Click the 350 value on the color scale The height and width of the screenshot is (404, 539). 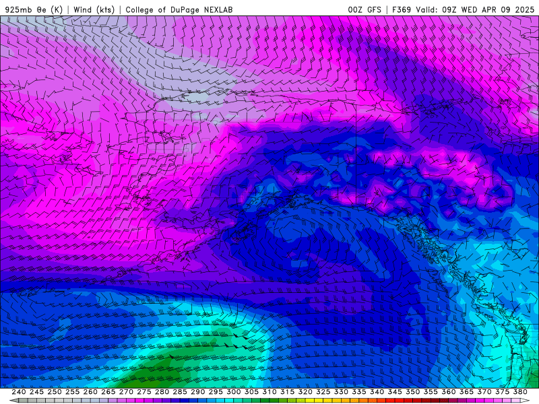click(x=412, y=392)
